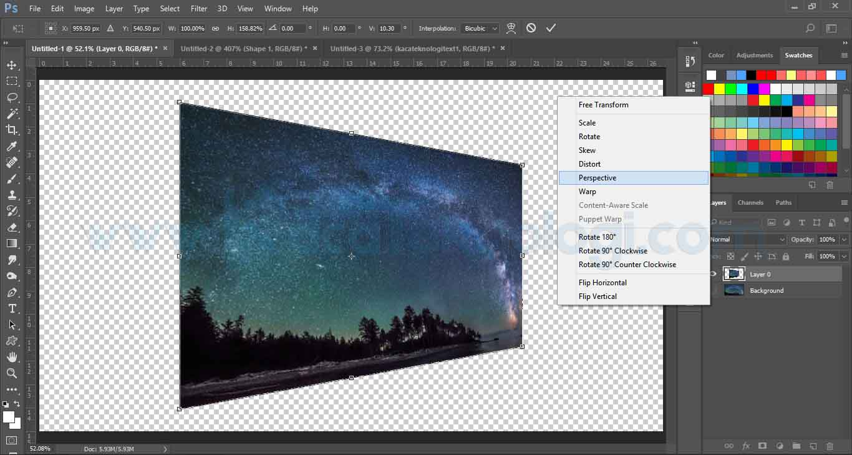852x455 pixels.
Task: Swap foreground and background colors
Action: tap(17, 404)
